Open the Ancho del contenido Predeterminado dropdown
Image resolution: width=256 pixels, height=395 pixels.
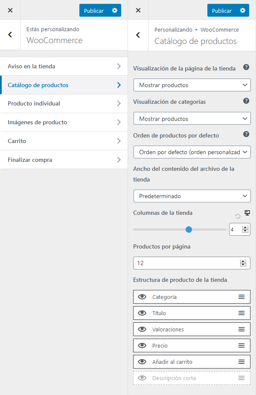192,196
